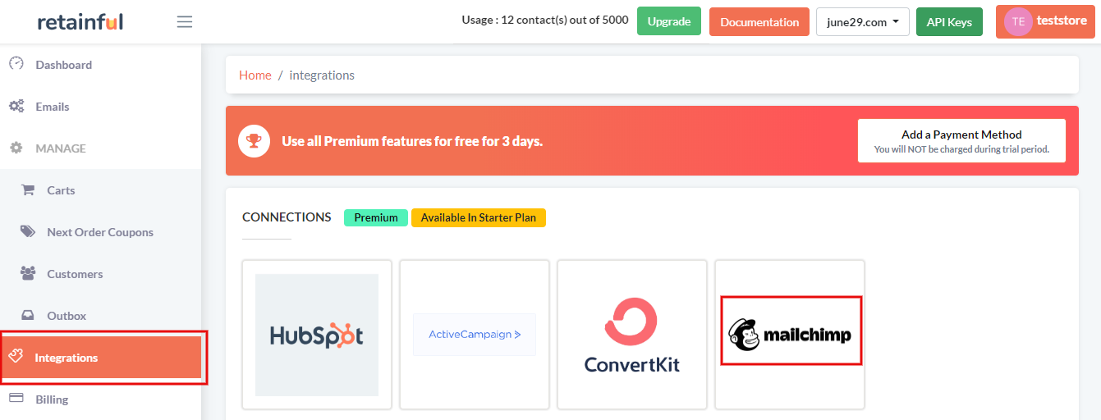Click the Carts shopping cart icon
1101x420 pixels.
click(28, 190)
